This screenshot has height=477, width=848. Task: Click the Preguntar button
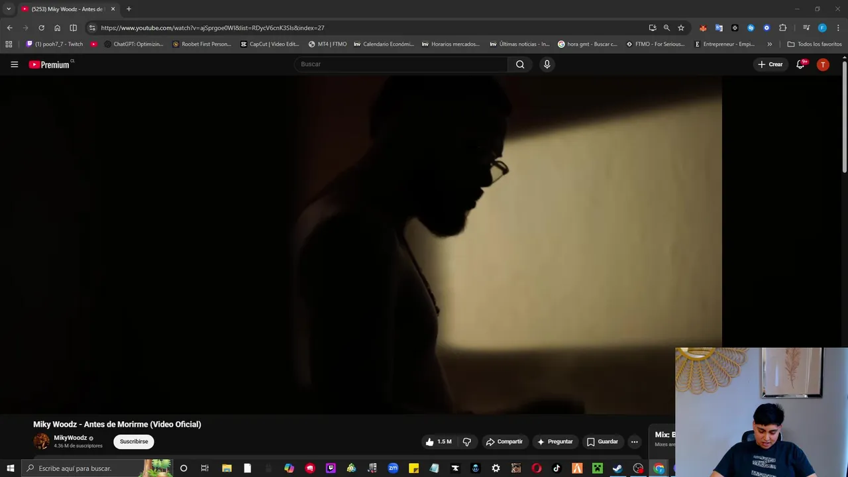[555, 442]
